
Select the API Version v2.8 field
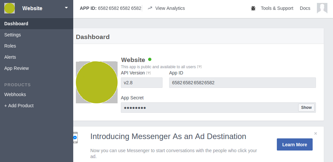tap(142, 83)
